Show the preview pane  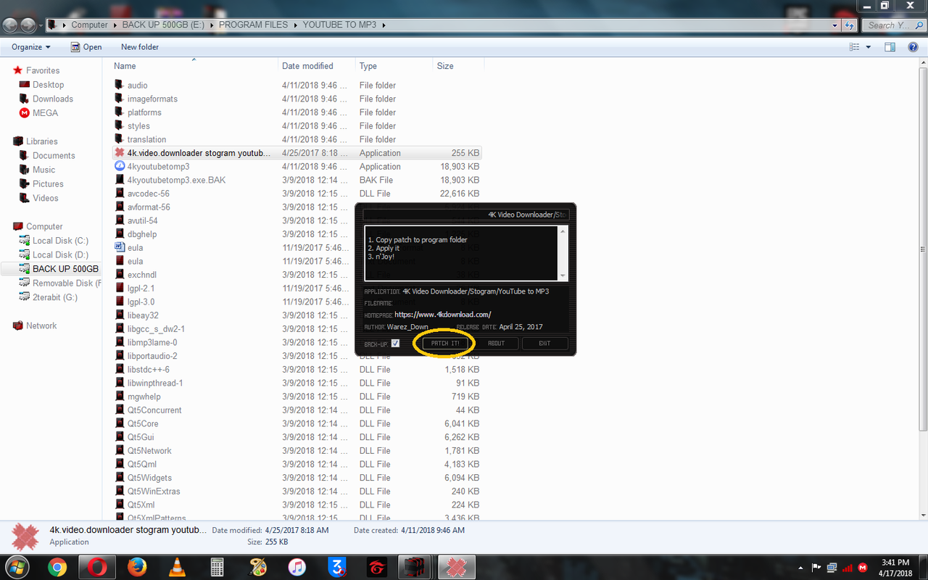tap(890, 47)
